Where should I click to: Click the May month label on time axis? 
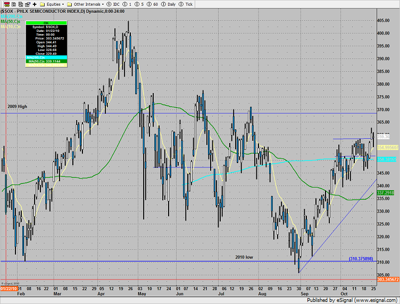point(142,294)
